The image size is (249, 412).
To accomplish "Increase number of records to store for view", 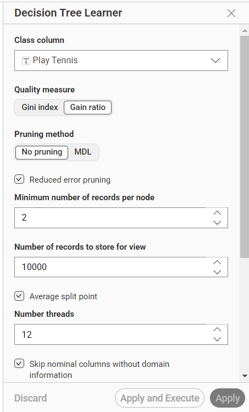I will (x=217, y=262).
